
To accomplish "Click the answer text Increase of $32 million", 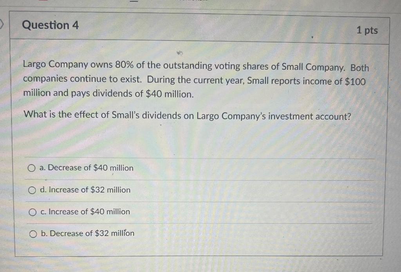I will (84, 190).
